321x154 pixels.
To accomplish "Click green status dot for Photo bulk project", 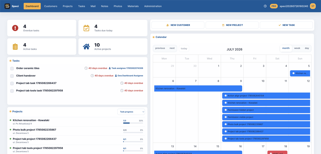I will [10, 129].
